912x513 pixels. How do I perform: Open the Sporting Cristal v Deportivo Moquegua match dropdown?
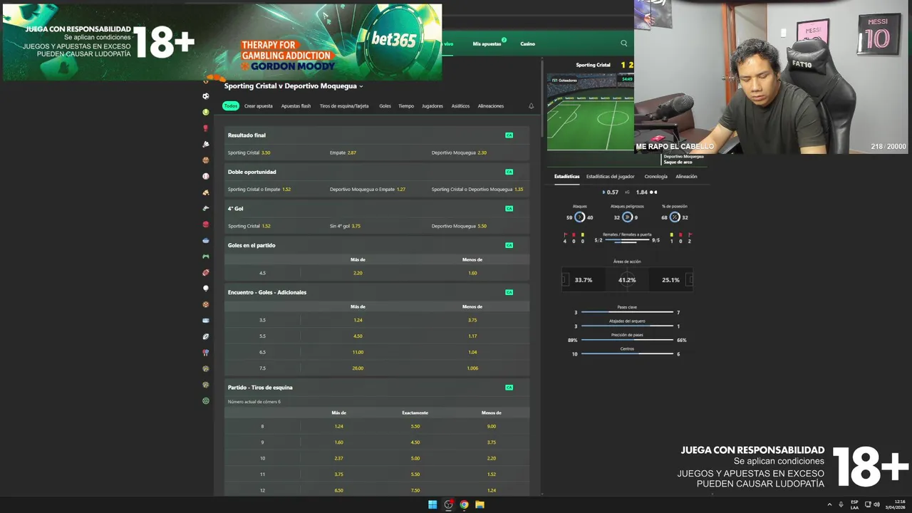click(x=294, y=86)
